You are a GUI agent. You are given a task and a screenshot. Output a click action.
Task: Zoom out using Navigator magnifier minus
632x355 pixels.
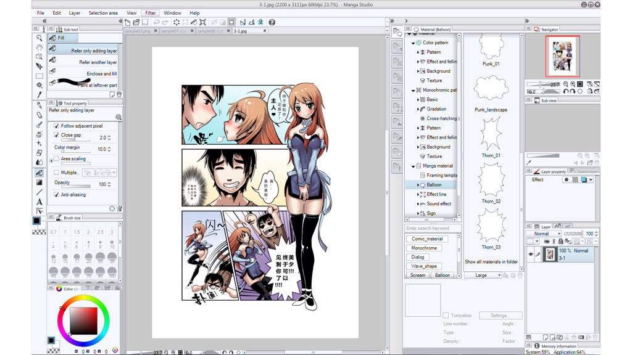566,84
